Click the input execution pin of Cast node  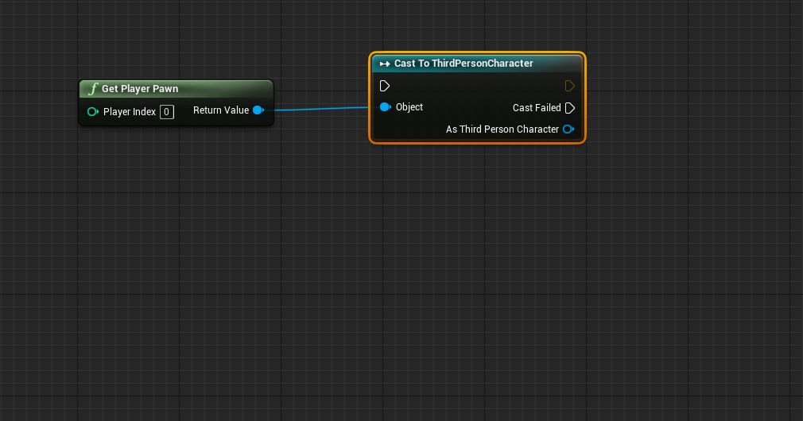[x=385, y=86]
